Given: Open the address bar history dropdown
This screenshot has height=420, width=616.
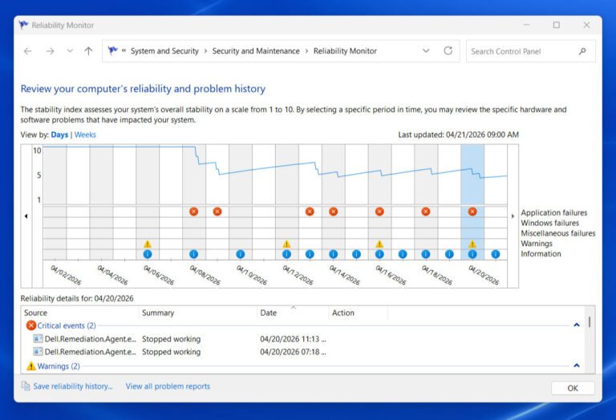Looking at the screenshot, I should [426, 50].
